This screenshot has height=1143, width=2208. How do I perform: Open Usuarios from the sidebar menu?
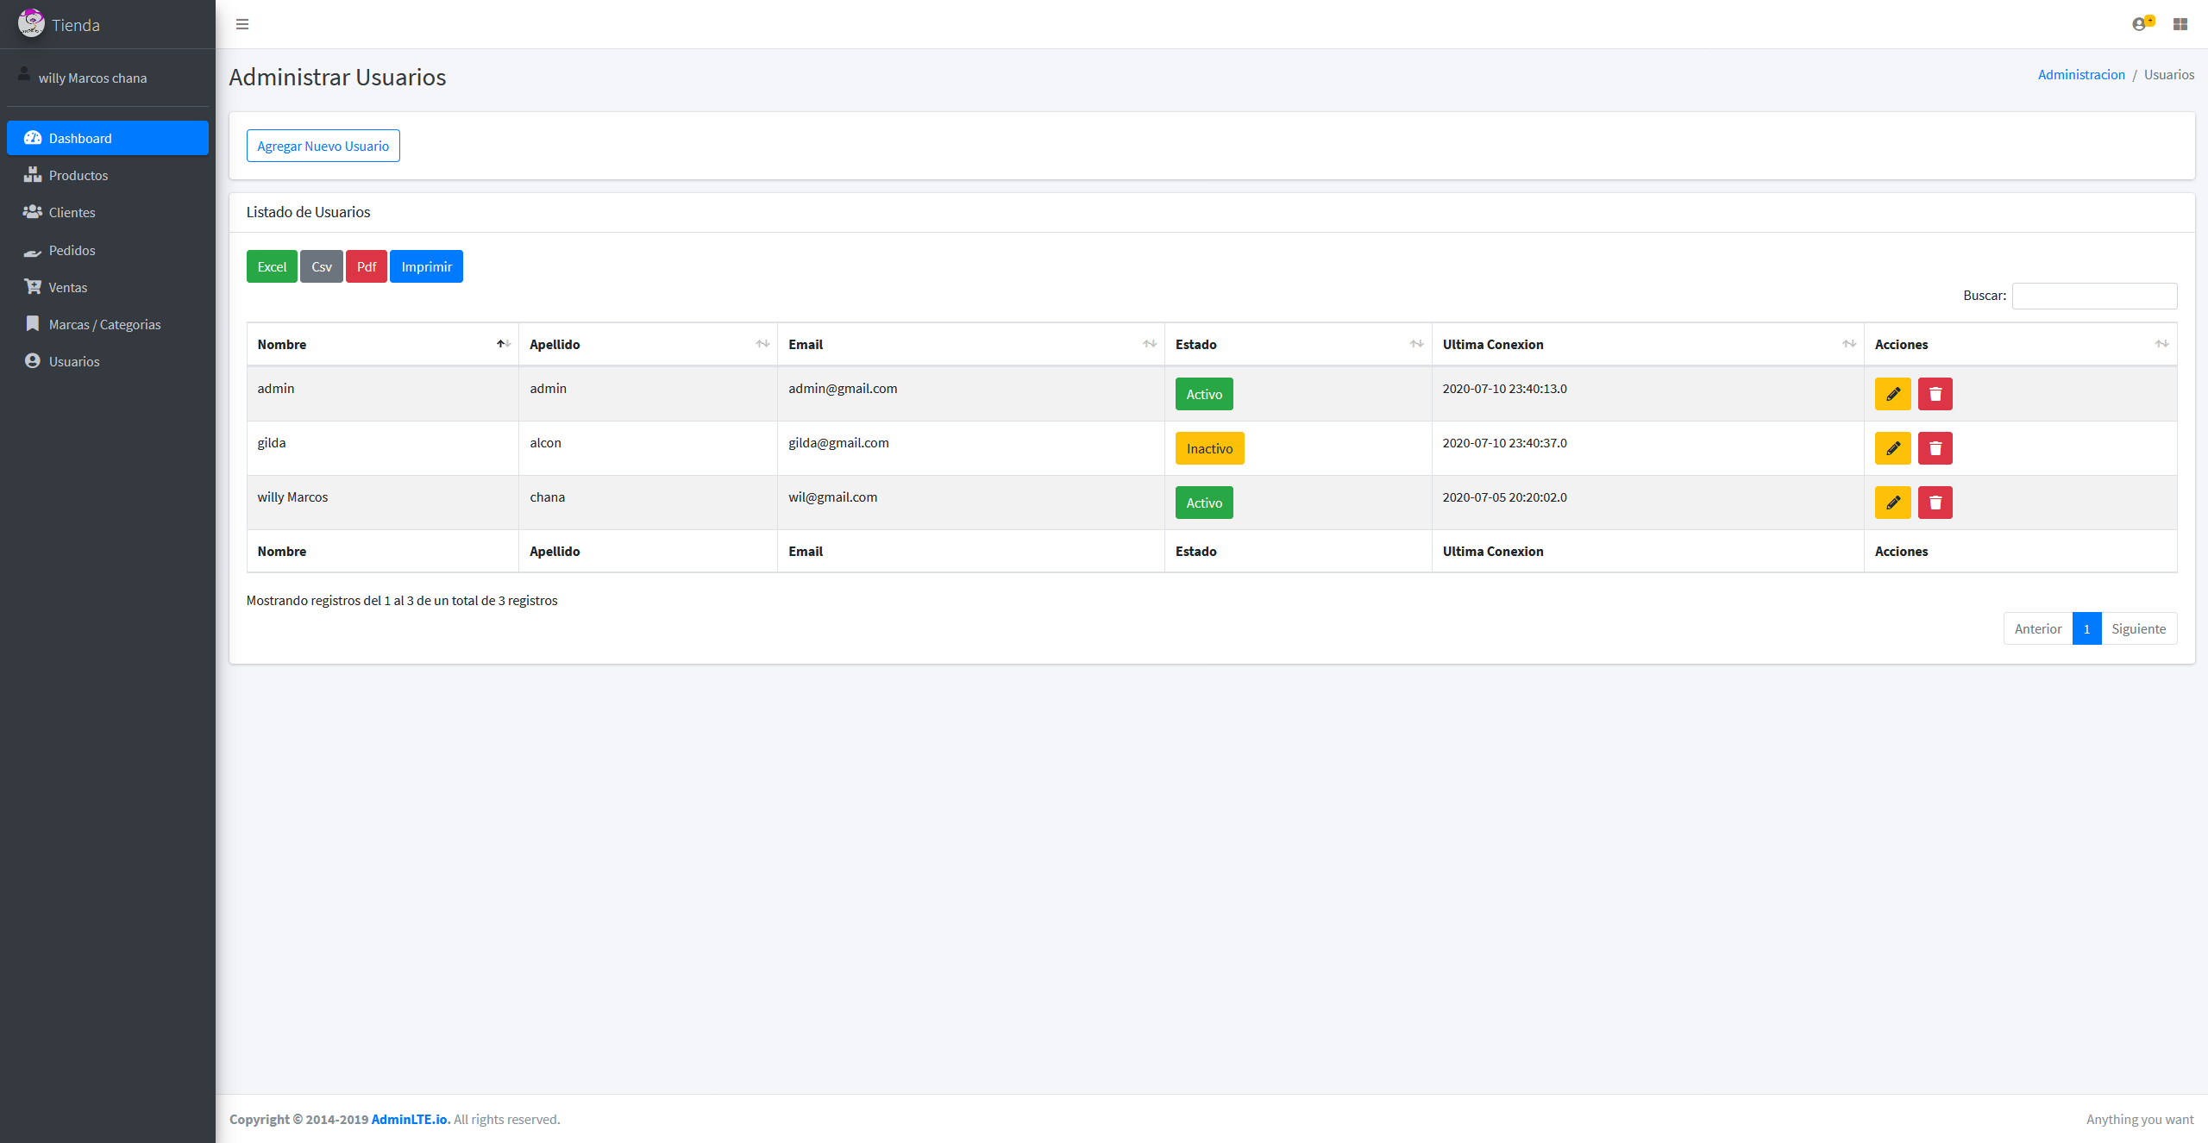click(73, 361)
